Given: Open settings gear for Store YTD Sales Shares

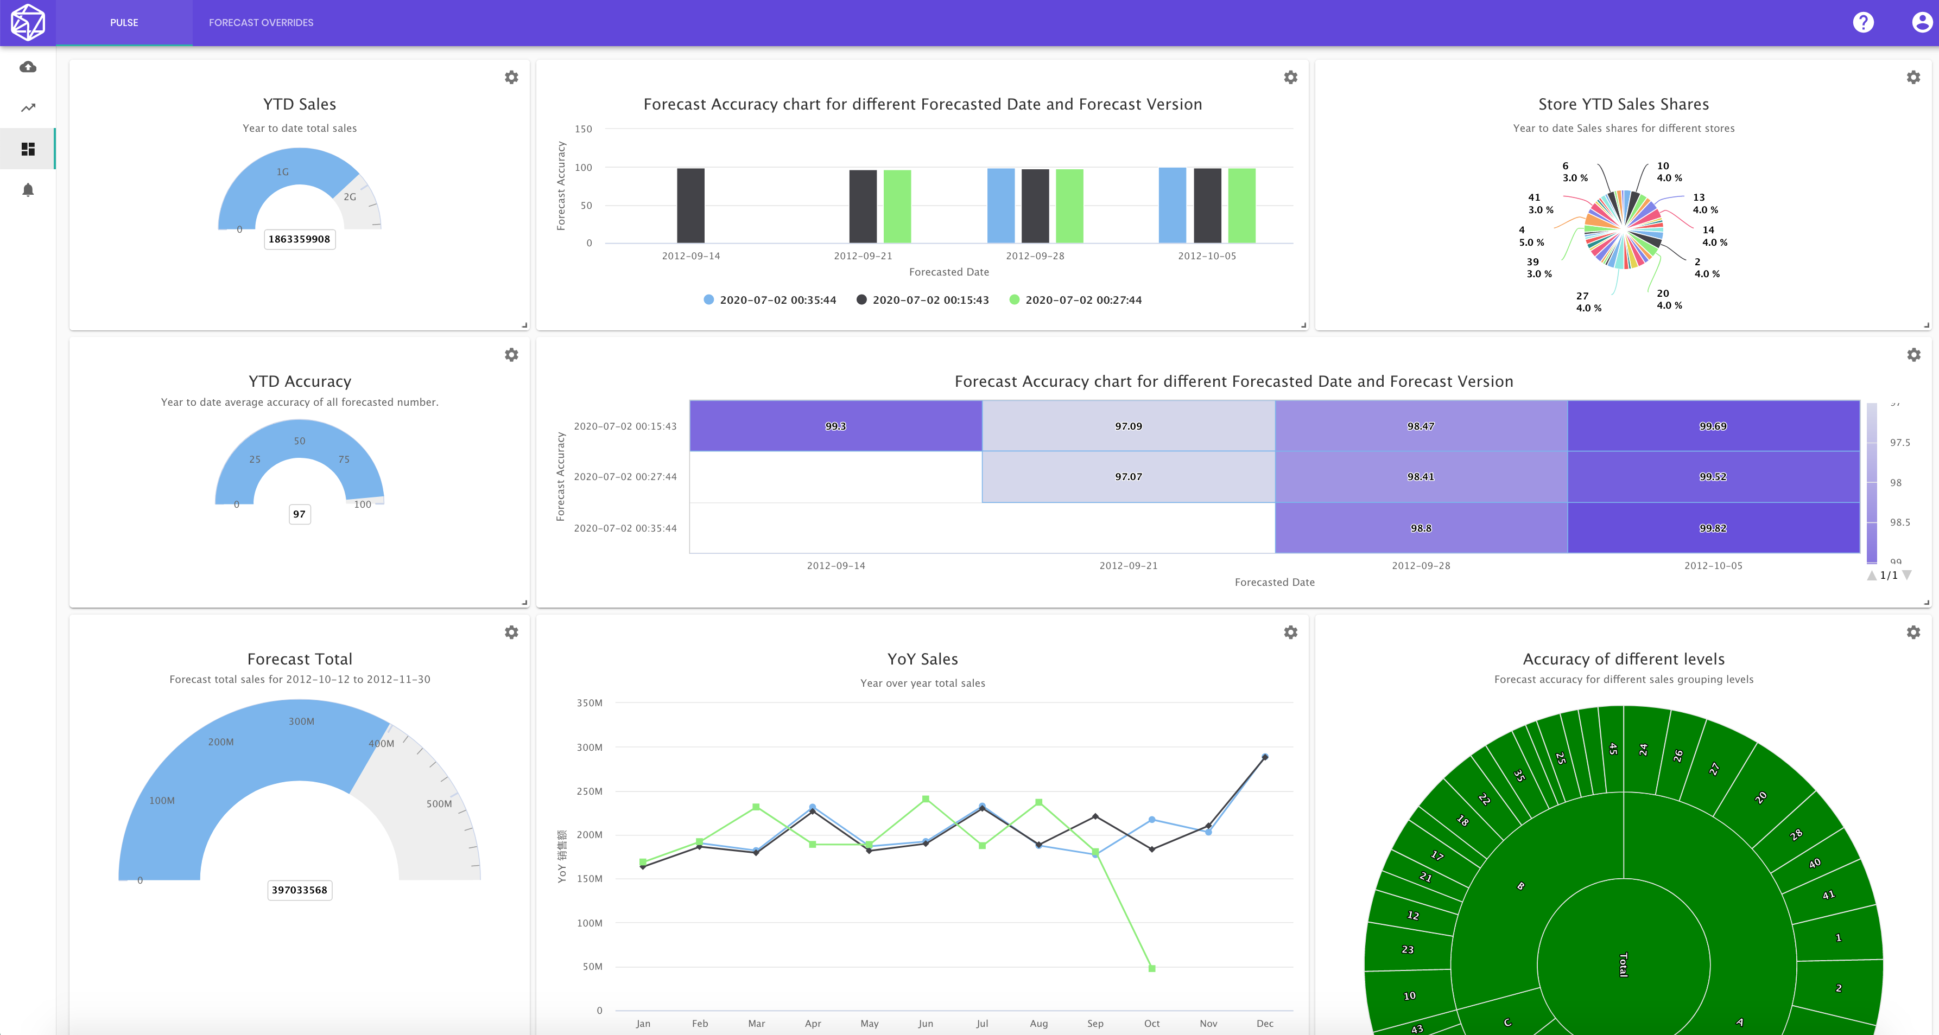Looking at the screenshot, I should (1913, 78).
